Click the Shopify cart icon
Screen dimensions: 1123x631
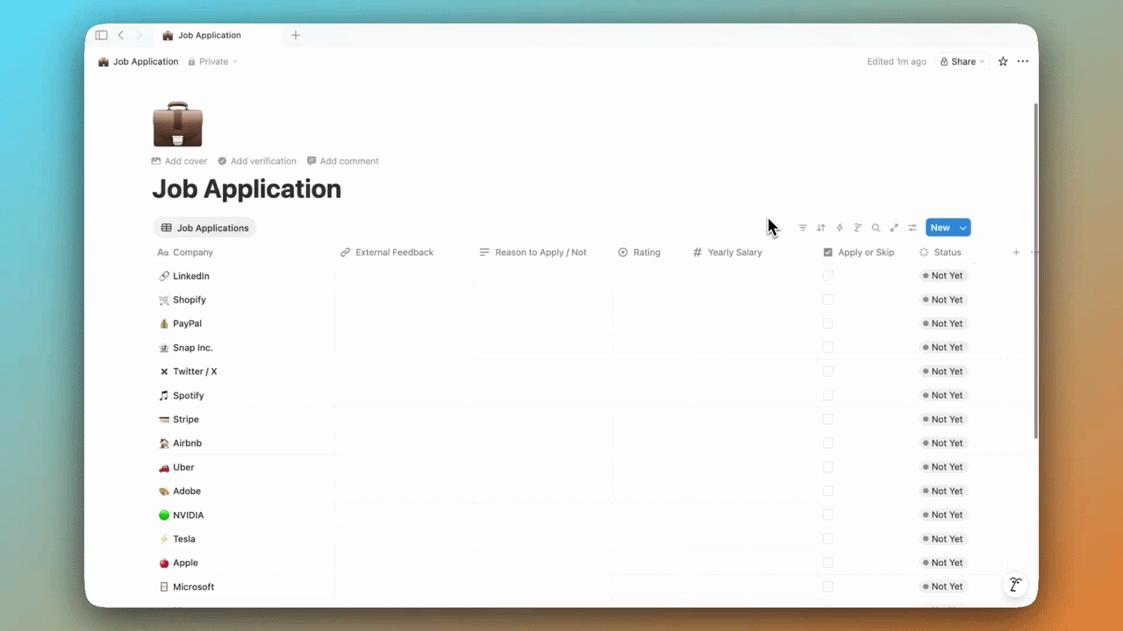[164, 300]
